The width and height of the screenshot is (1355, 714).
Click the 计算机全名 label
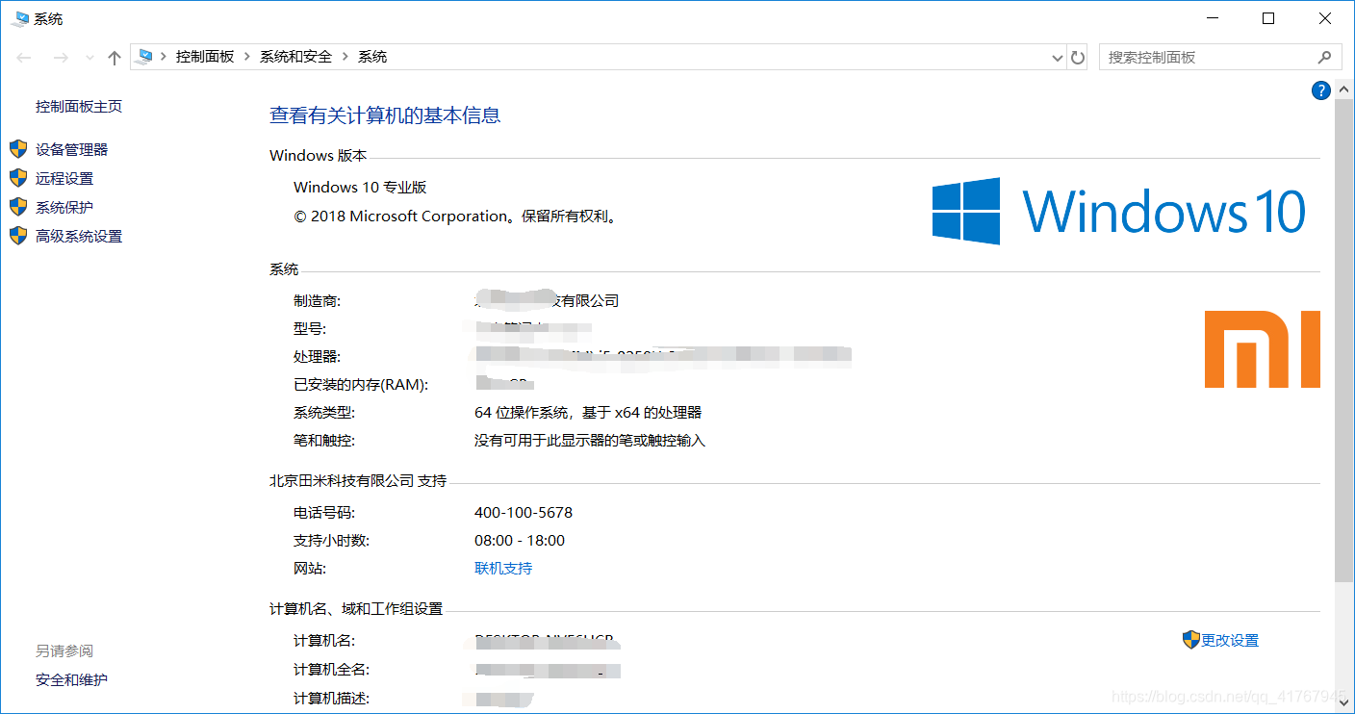point(332,670)
